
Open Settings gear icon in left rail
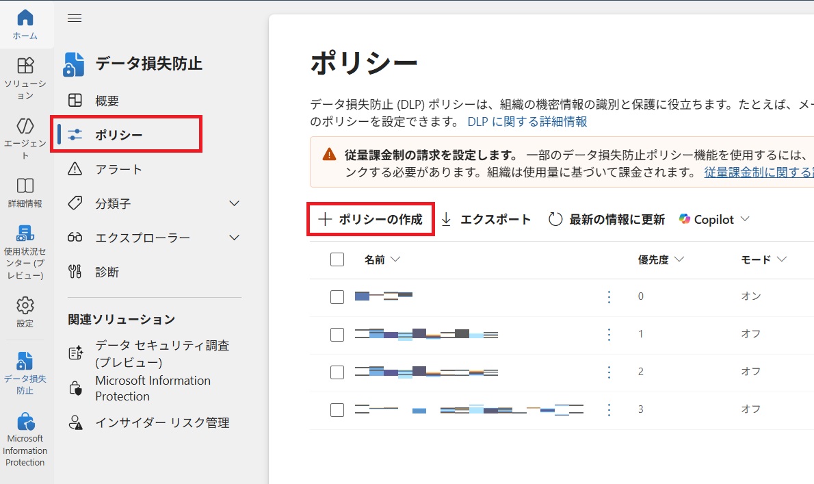pyautogui.click(x=25, y=305)
